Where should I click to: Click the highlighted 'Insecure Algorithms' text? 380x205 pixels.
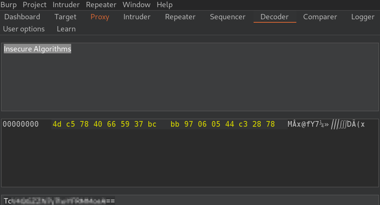click(x=37, y=49)
